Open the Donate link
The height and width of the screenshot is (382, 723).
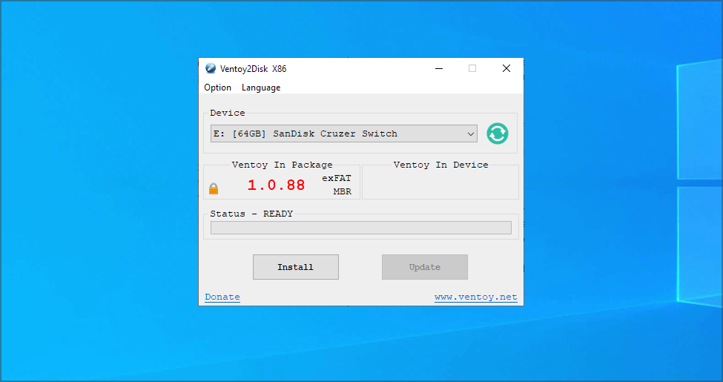click(x=222, y=297)
